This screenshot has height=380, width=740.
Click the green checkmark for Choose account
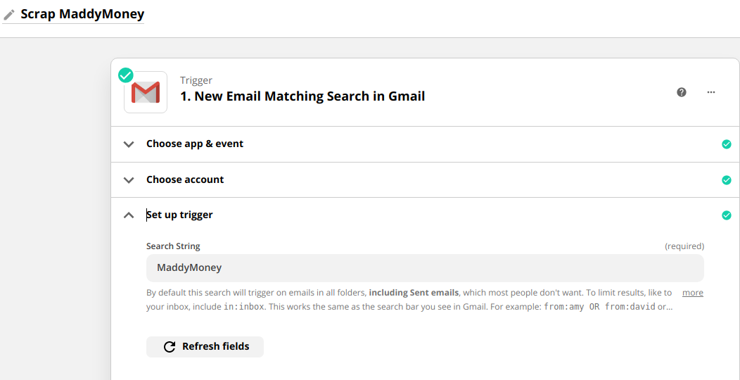click(x=727, y=180)
